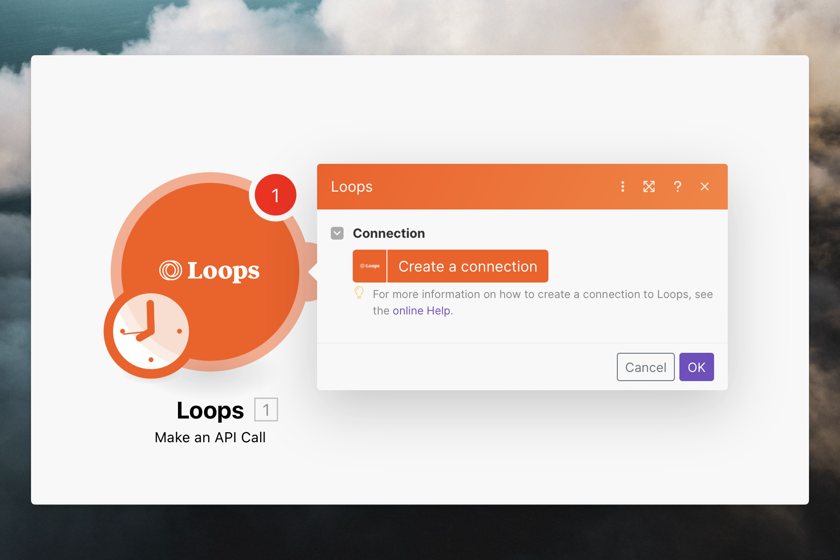Click the lightbulb hint icon

point(359,293)
